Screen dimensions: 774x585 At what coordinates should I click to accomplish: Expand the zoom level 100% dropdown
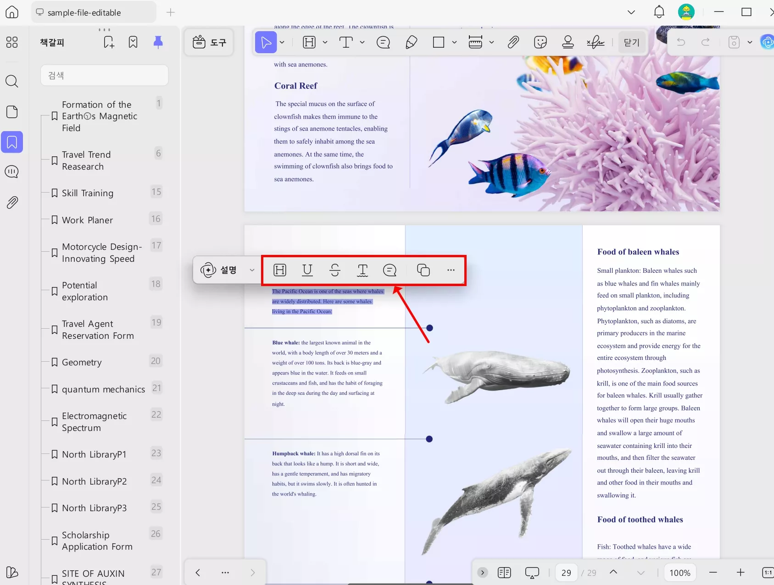pyautogui.click(x=679, y=573)
